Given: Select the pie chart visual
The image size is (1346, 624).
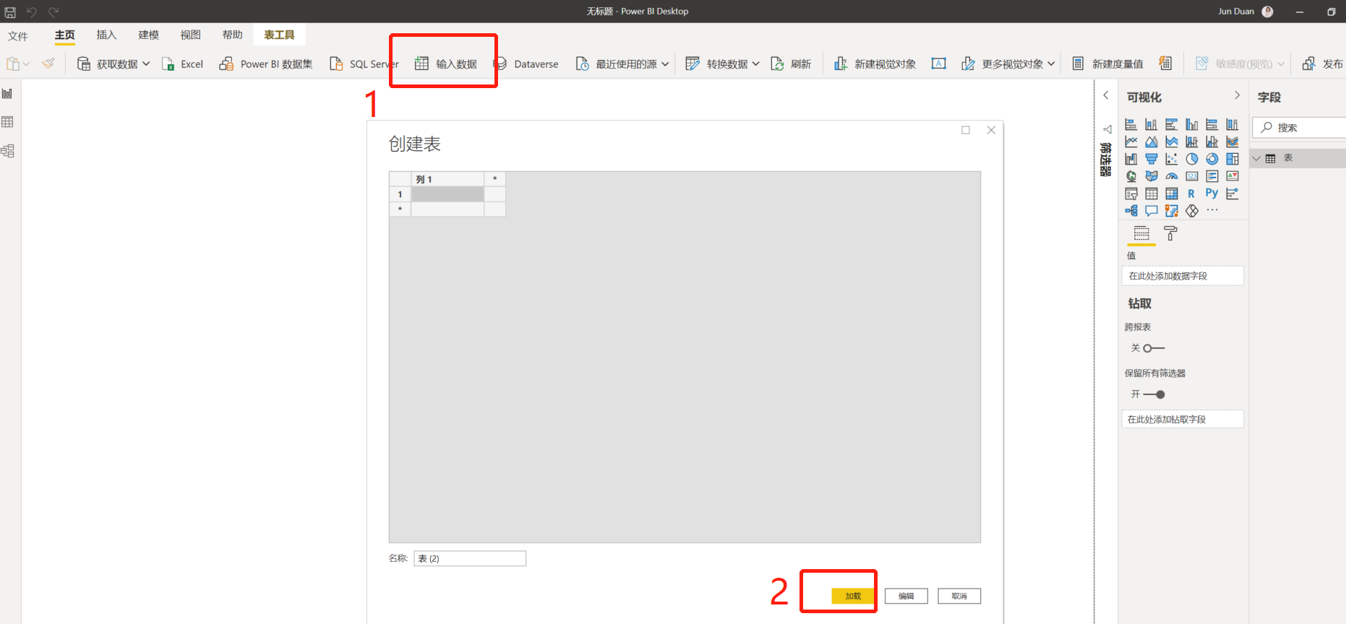Looking at the screenshot, I should (x=1192, y=159).
